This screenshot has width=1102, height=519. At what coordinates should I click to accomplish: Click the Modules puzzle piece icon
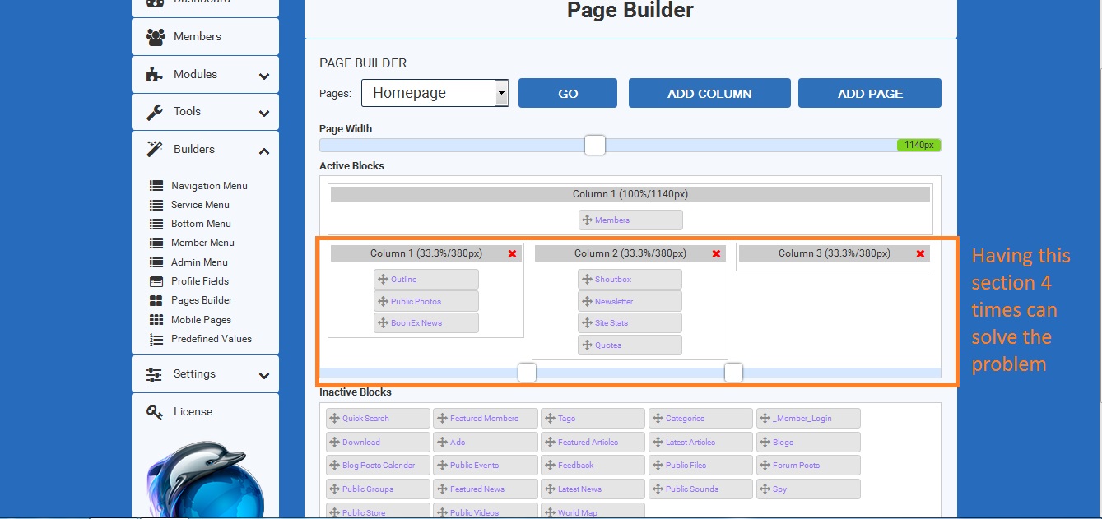coord(155,75)
